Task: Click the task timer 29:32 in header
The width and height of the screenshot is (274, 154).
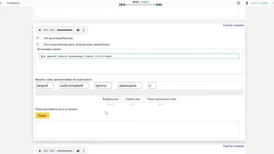Action: pyautogui.click(x=136, y=2)
